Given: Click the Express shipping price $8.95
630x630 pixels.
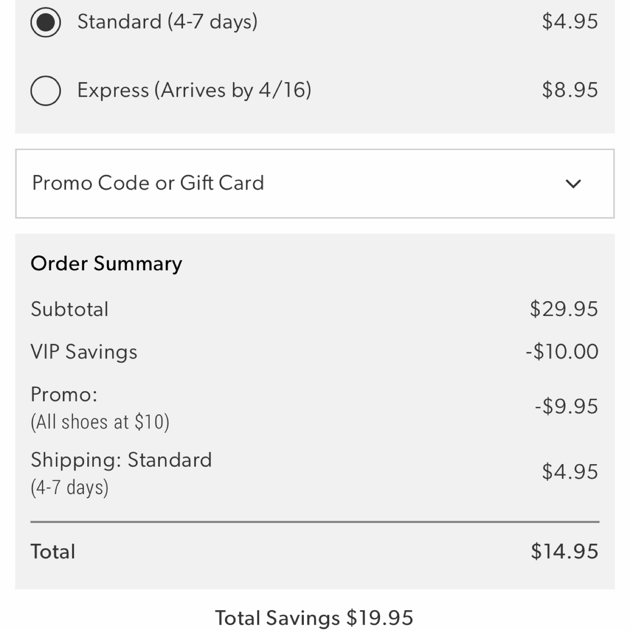Looking at the screenshot, I should [x=571, y=90].
